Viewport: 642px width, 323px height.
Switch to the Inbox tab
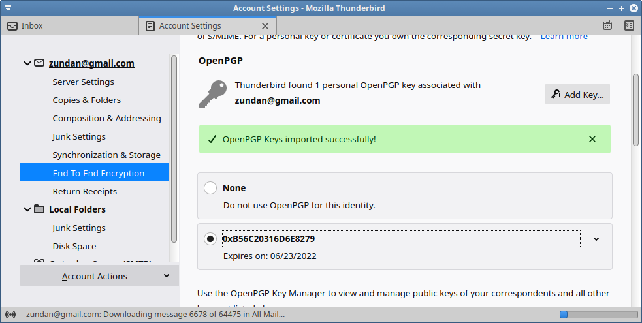click(70, 25)
